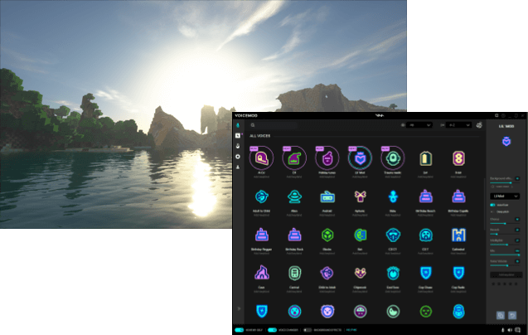
Task: Pick the Blocks cube voice
Action: coord(327,235)
